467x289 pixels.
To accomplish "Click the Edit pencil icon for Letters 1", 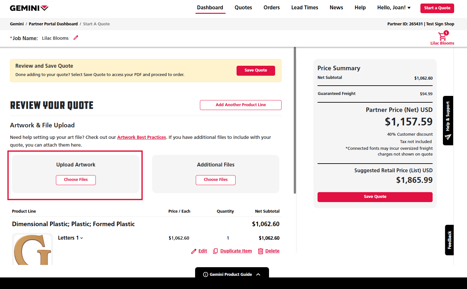I will click(x=193, y=251).
